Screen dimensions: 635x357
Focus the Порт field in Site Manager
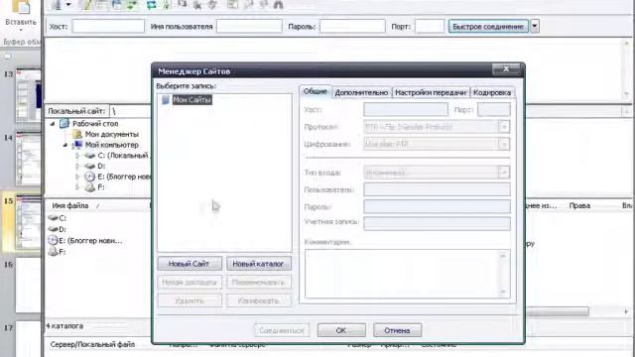coord(494,110)
